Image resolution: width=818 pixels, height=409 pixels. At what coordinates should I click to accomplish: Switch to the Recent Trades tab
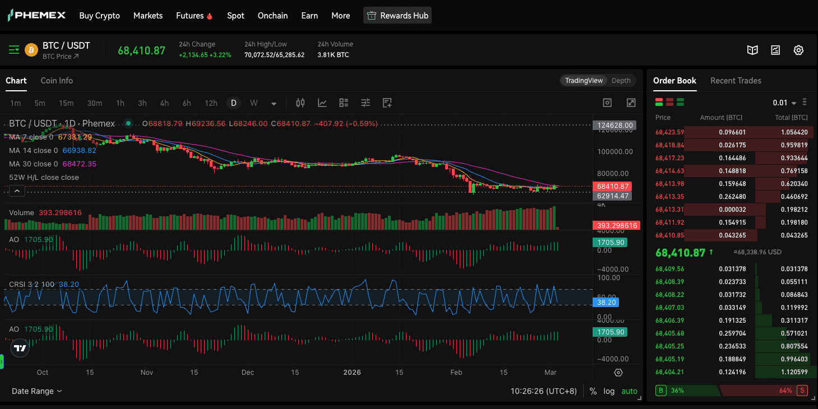point(736,81)
